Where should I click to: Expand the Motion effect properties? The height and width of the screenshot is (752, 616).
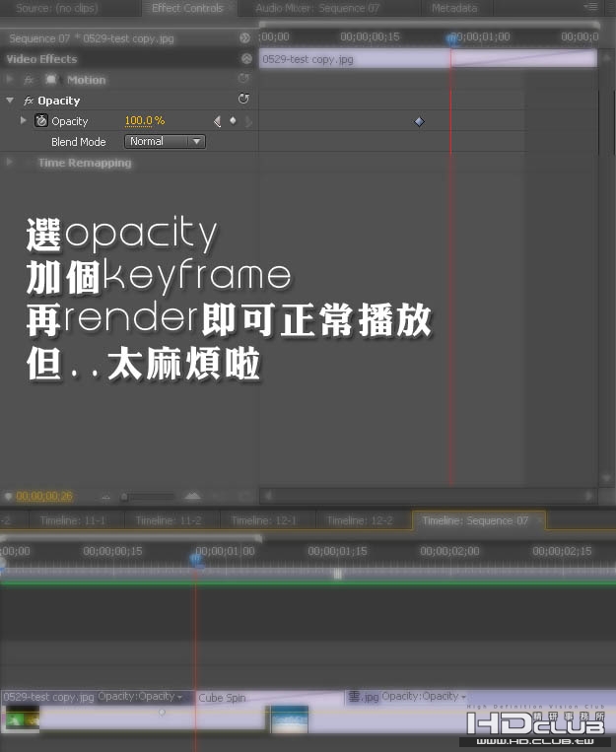(9, 79)
